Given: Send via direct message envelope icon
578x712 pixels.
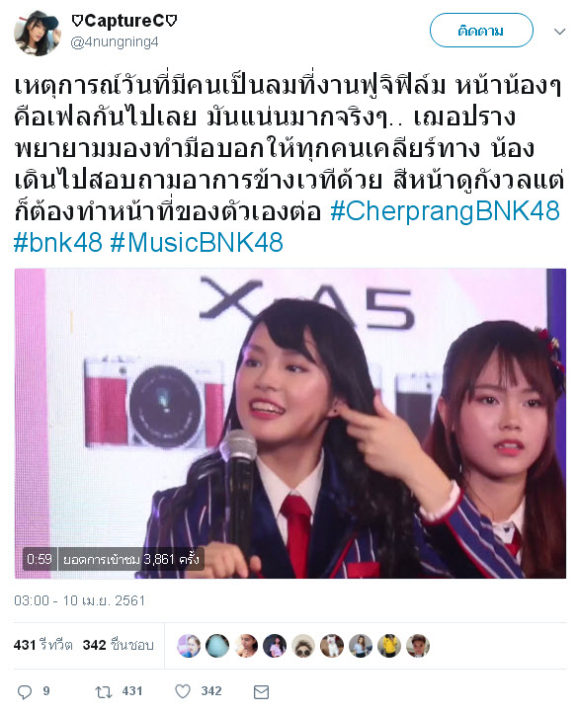Looking at the screenshot, I should [x=261, y=692].
